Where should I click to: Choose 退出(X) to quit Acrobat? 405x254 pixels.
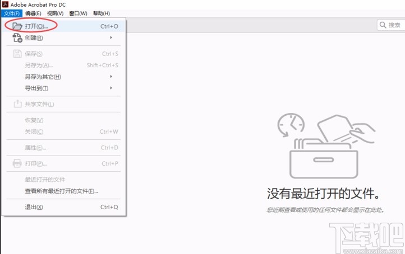(x=64, y=207)
